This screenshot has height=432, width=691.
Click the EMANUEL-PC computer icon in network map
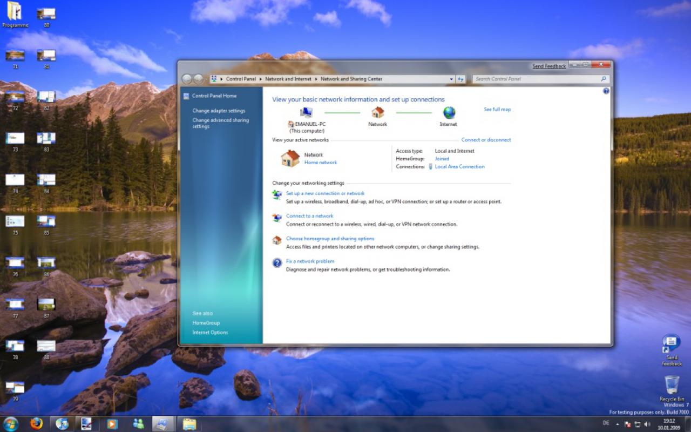[307, 112]
